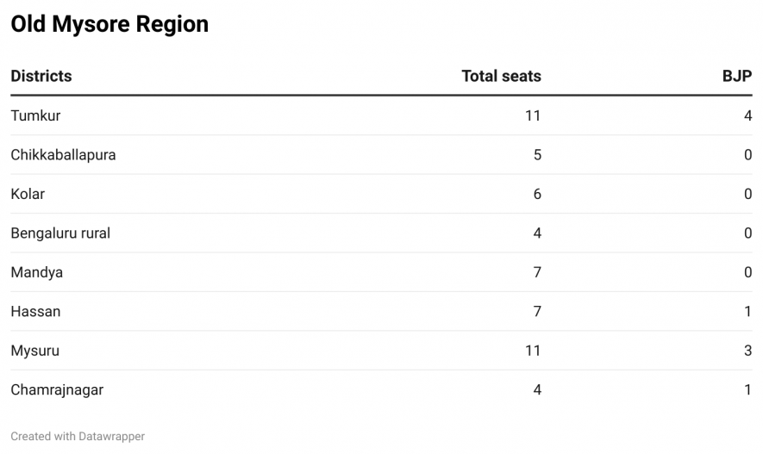Viewport: 763px width, 454px height.
Task: Click Tumkur's total seats value 11
Action: point(532,115)
